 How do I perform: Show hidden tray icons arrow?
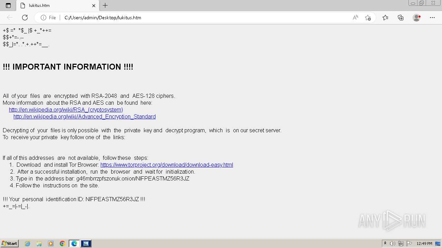tap(385, 244)
